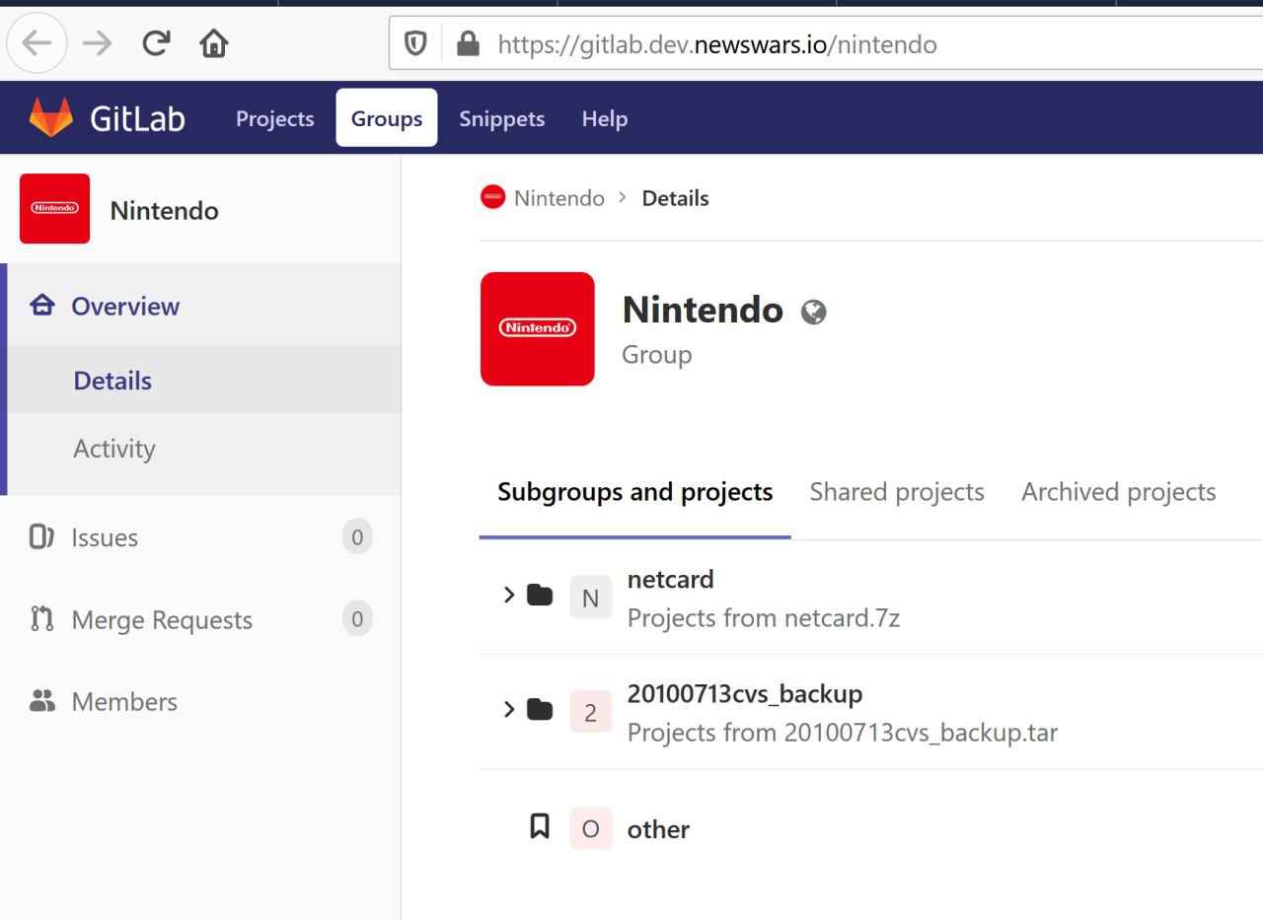Click the browser URL address field
This screenshot has height=920, width=1263.
tap(825, 43)
